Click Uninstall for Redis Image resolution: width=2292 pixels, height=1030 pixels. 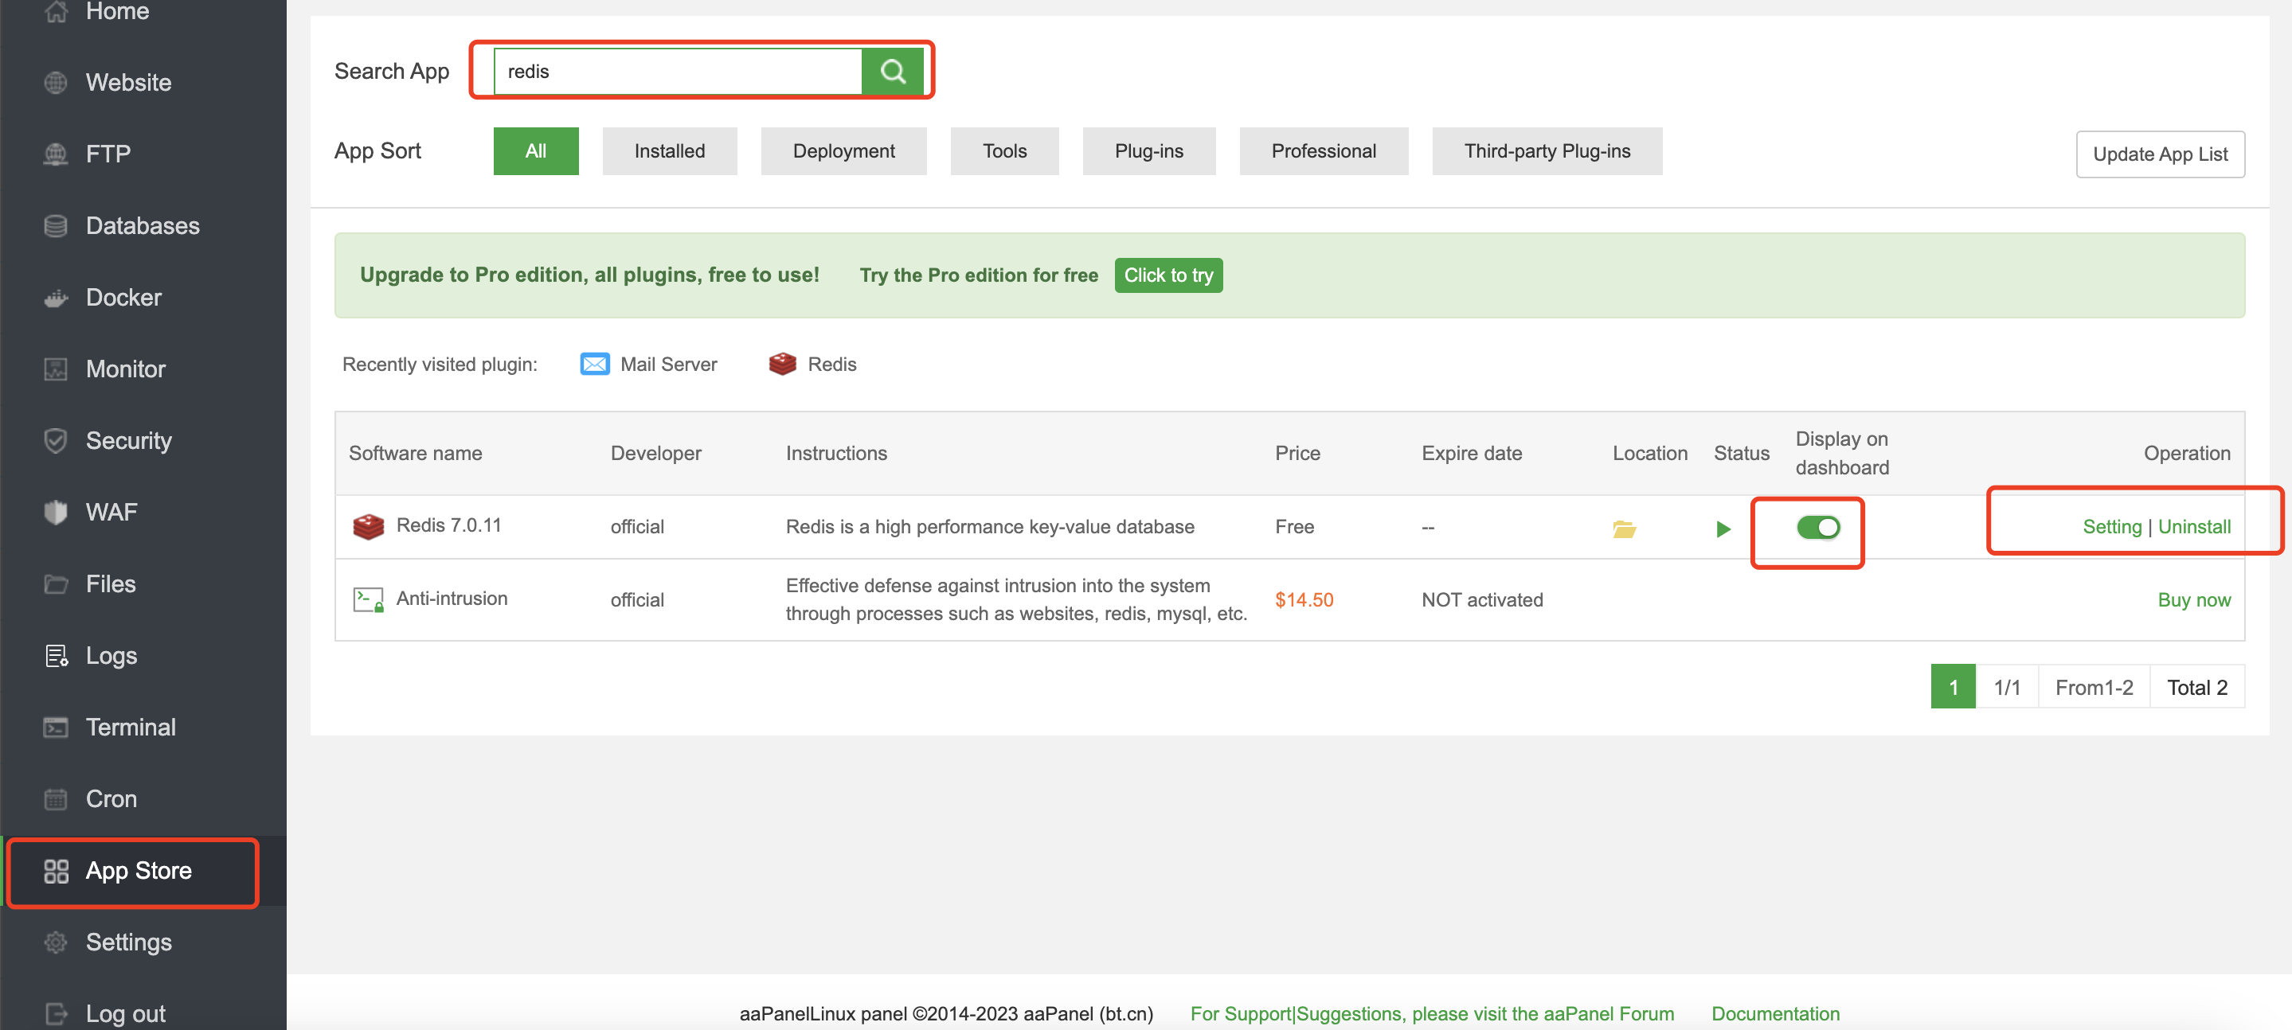tap(2193, 527)
